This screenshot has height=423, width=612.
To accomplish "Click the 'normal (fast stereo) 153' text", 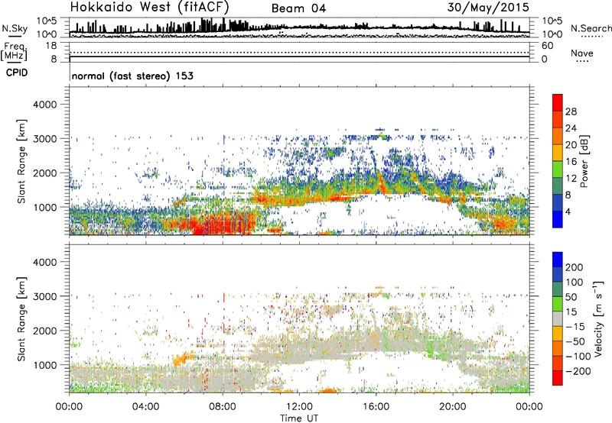I will pyautogui.click(x=132, y=76).
